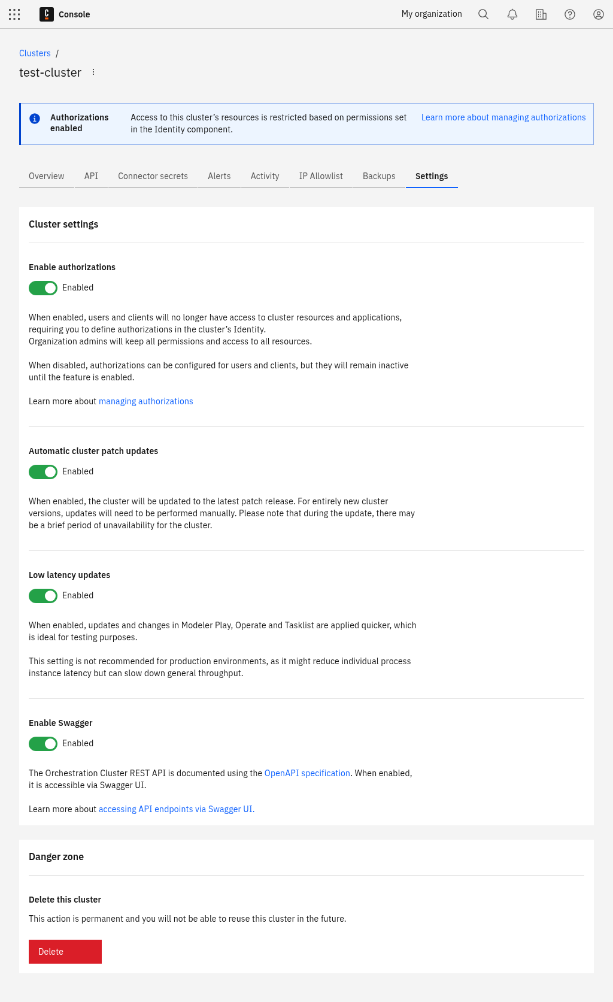Open the IP Allowlist tab
The image size is (613, 1002).
(321, 176)
